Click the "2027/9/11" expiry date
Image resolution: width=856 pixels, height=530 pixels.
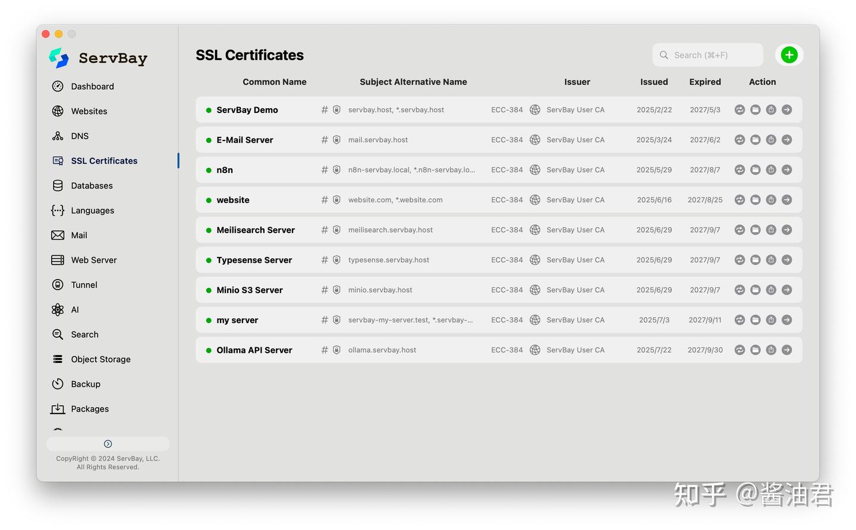705,320
